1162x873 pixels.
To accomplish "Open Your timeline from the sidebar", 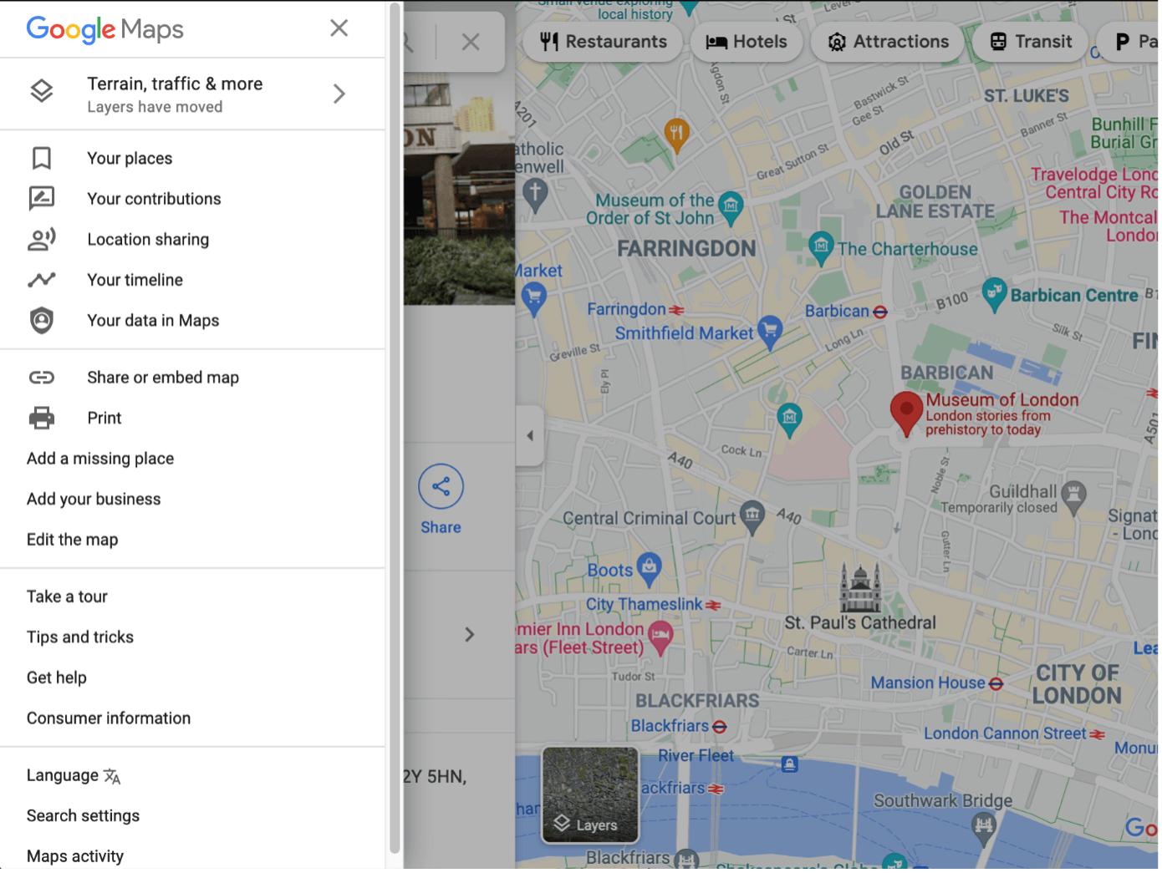I will tap(135, 280).
